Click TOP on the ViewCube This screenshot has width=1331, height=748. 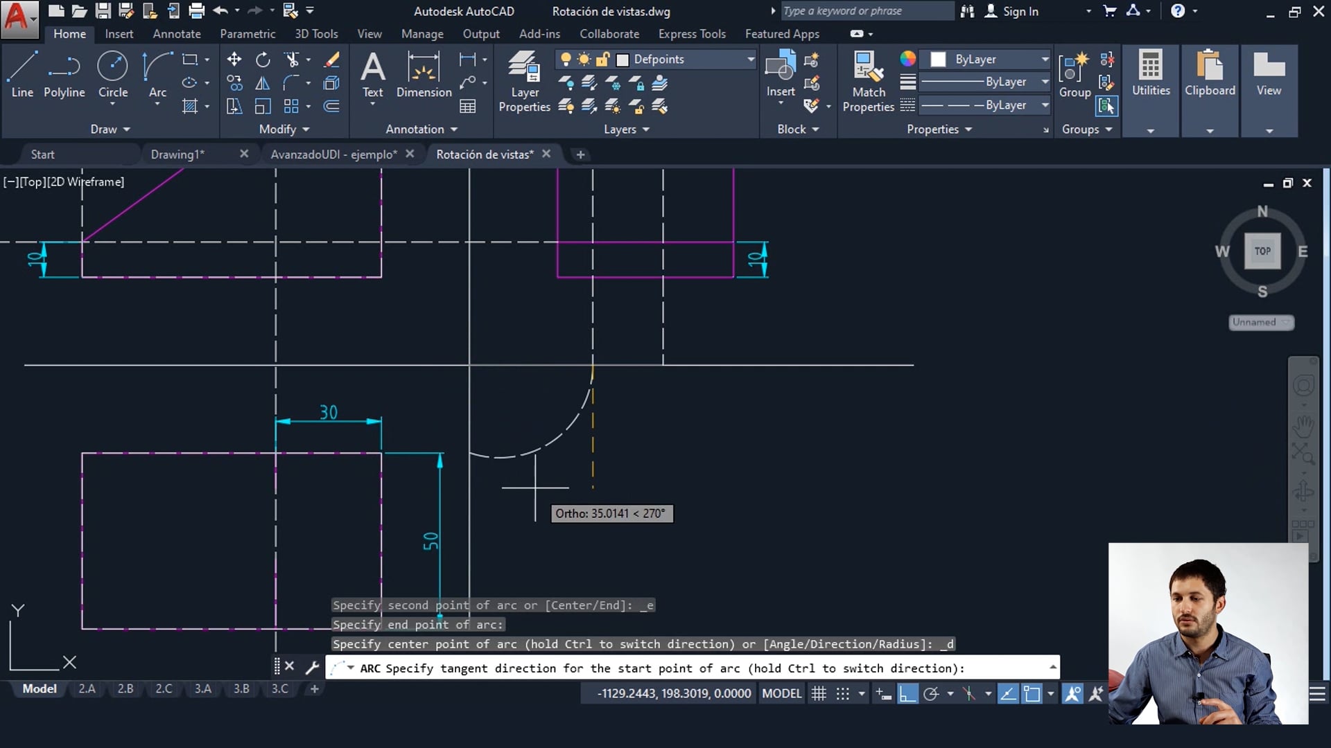[x=1262, y=251]
